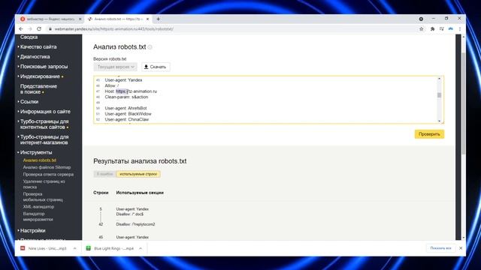481x270 pixels.
Task: Open options arrow for Blue Light Rings download
Action: click(x=141, y=248)
